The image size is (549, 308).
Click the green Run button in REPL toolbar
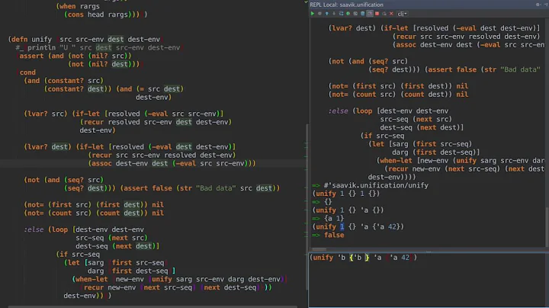tap(313, 14)
